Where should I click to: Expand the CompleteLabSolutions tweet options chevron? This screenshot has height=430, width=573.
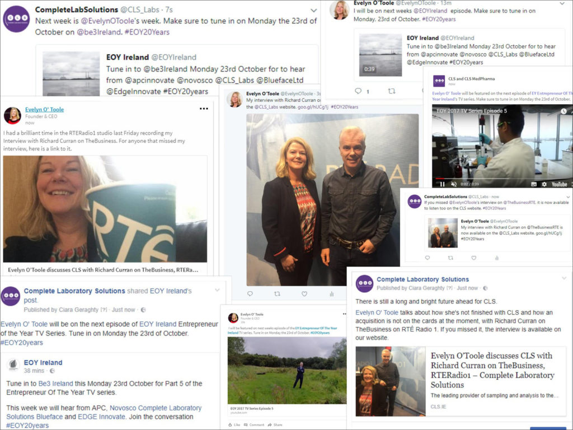pos(313,11)
